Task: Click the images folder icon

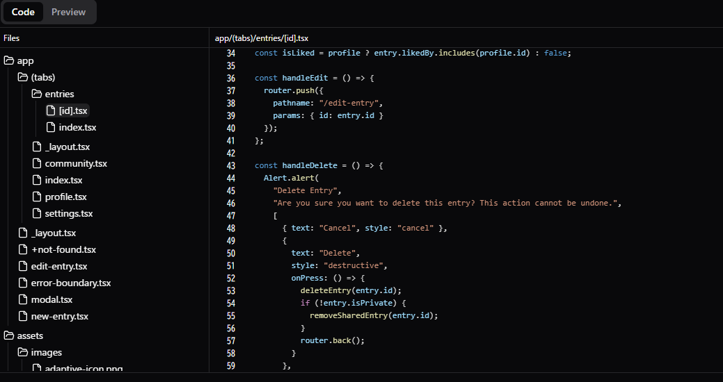Action: pyautogui.click(x=22, y=352)
